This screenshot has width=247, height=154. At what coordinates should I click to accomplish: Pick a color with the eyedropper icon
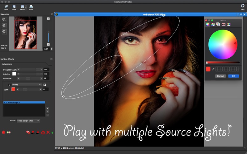click(213, 69)
